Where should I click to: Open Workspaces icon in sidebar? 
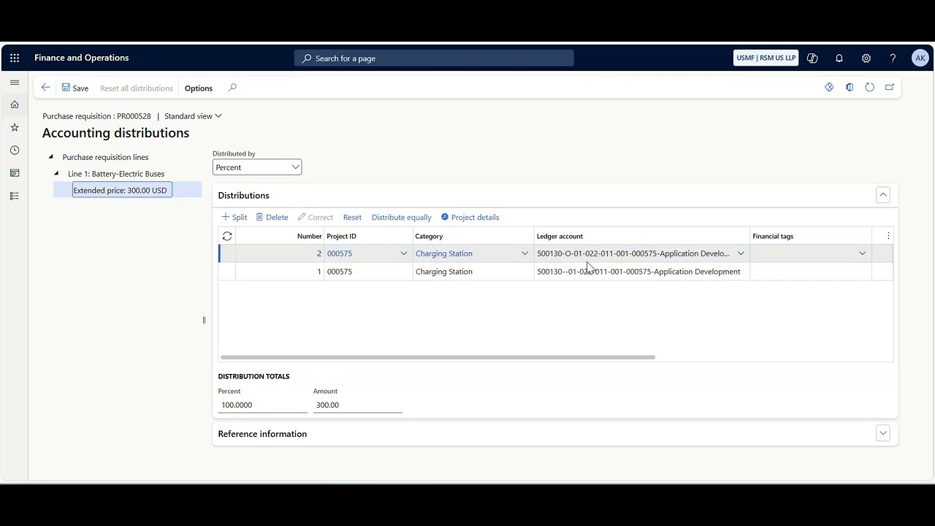coord(15,173)
